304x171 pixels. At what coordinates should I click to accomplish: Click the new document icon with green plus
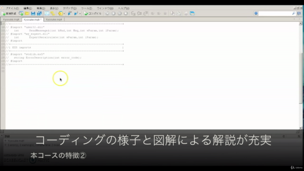click(x=21, y=13)
